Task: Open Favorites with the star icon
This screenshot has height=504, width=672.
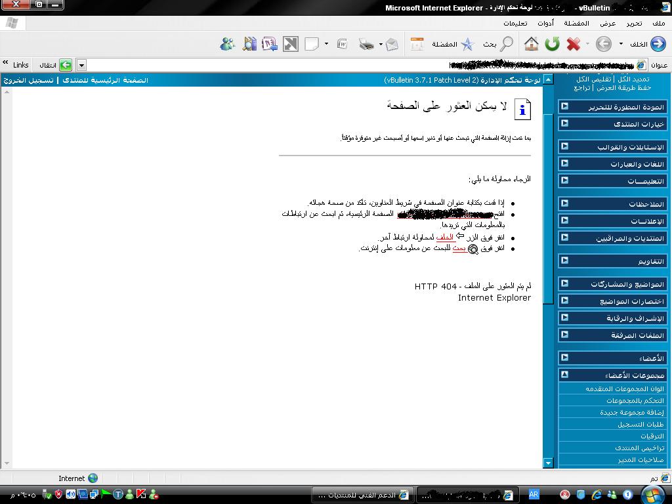Action: pos(467,44)
